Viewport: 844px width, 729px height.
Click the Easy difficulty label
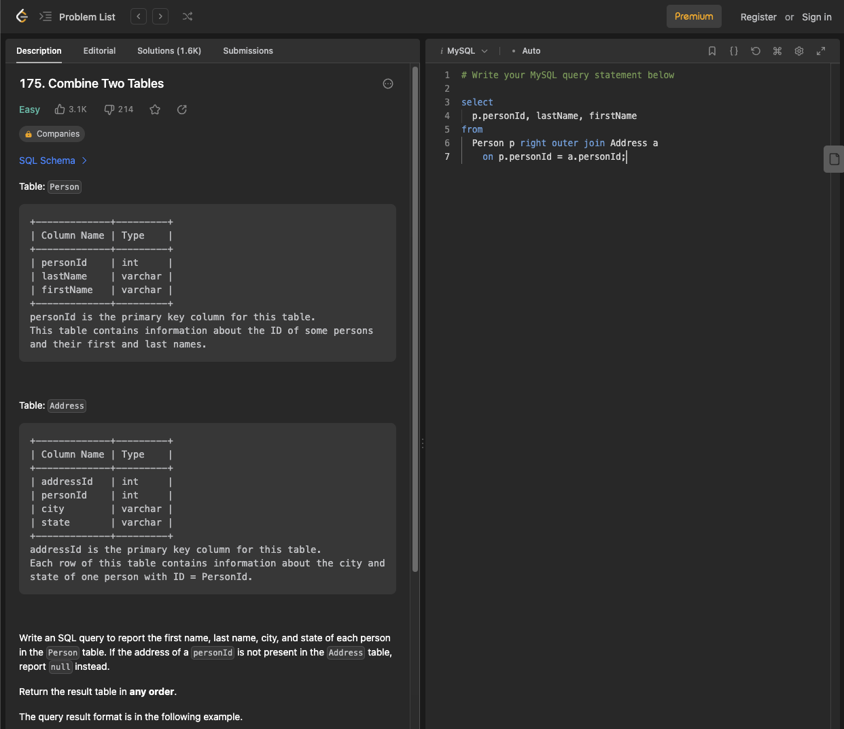coord(29,109)
